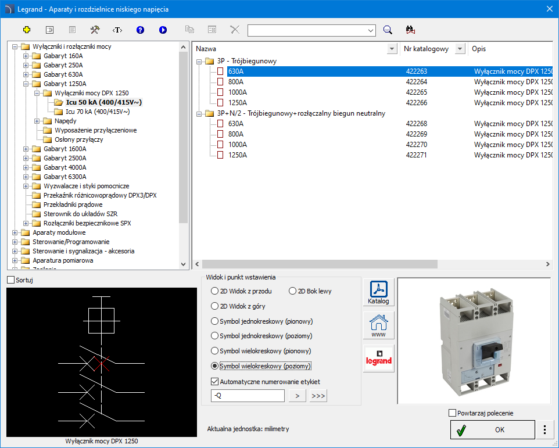Select Symbol jednokreskowy (poziomy) radio
Image resolution: width=559 pixels, height=448 pixels.
214,336
